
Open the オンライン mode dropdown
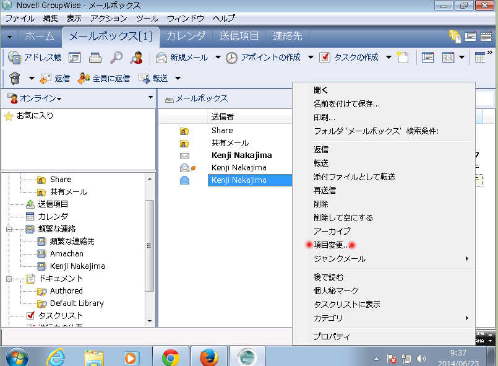point(41,98)
